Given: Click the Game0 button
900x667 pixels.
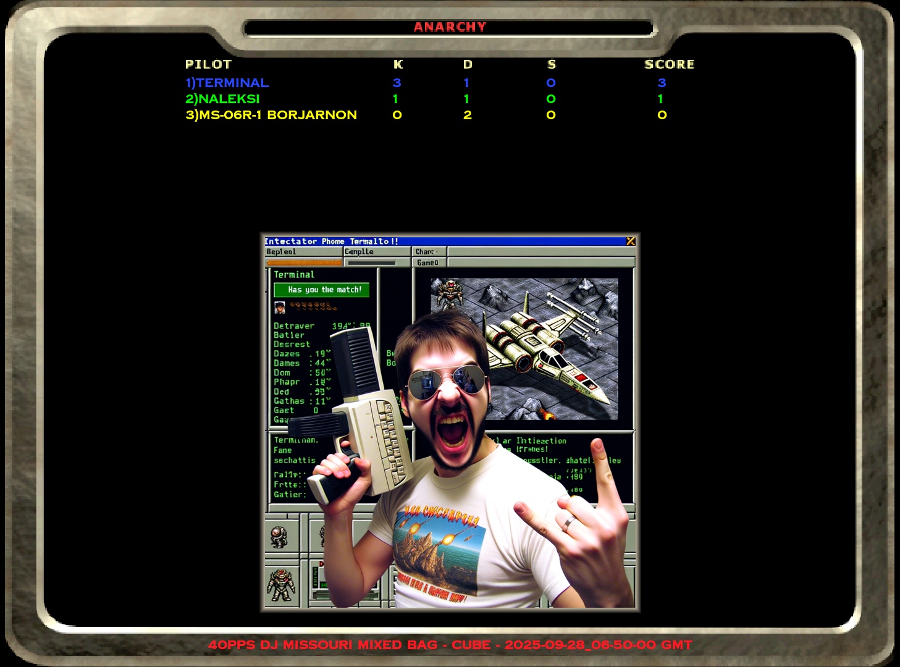Looking at the screenshot, I should tap(428, 262).
